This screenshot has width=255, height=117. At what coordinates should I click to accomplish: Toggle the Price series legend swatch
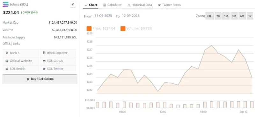89,28
